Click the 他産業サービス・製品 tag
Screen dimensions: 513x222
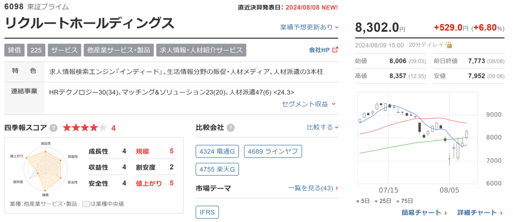point(118,50)
